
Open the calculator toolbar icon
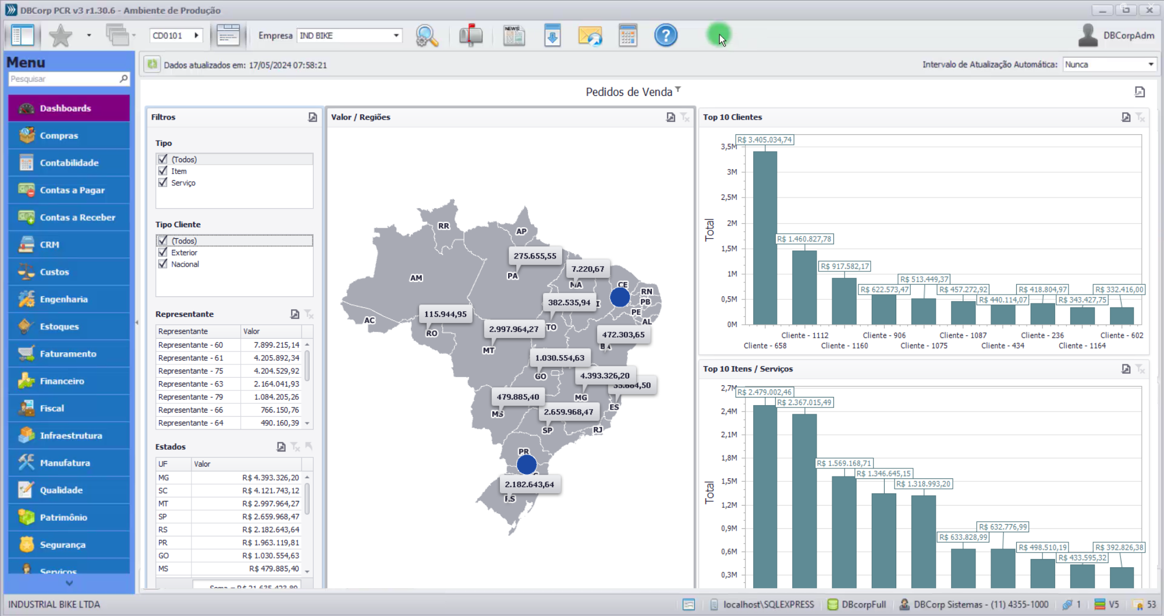[x=627, y=35]
